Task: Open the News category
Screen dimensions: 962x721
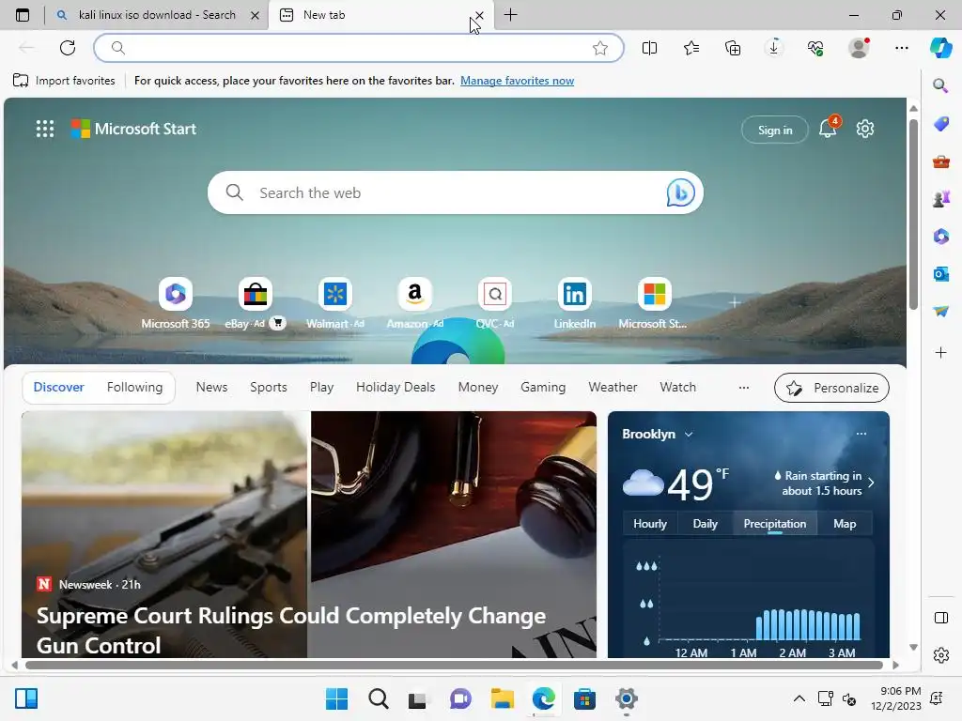Action: [211, 387]
